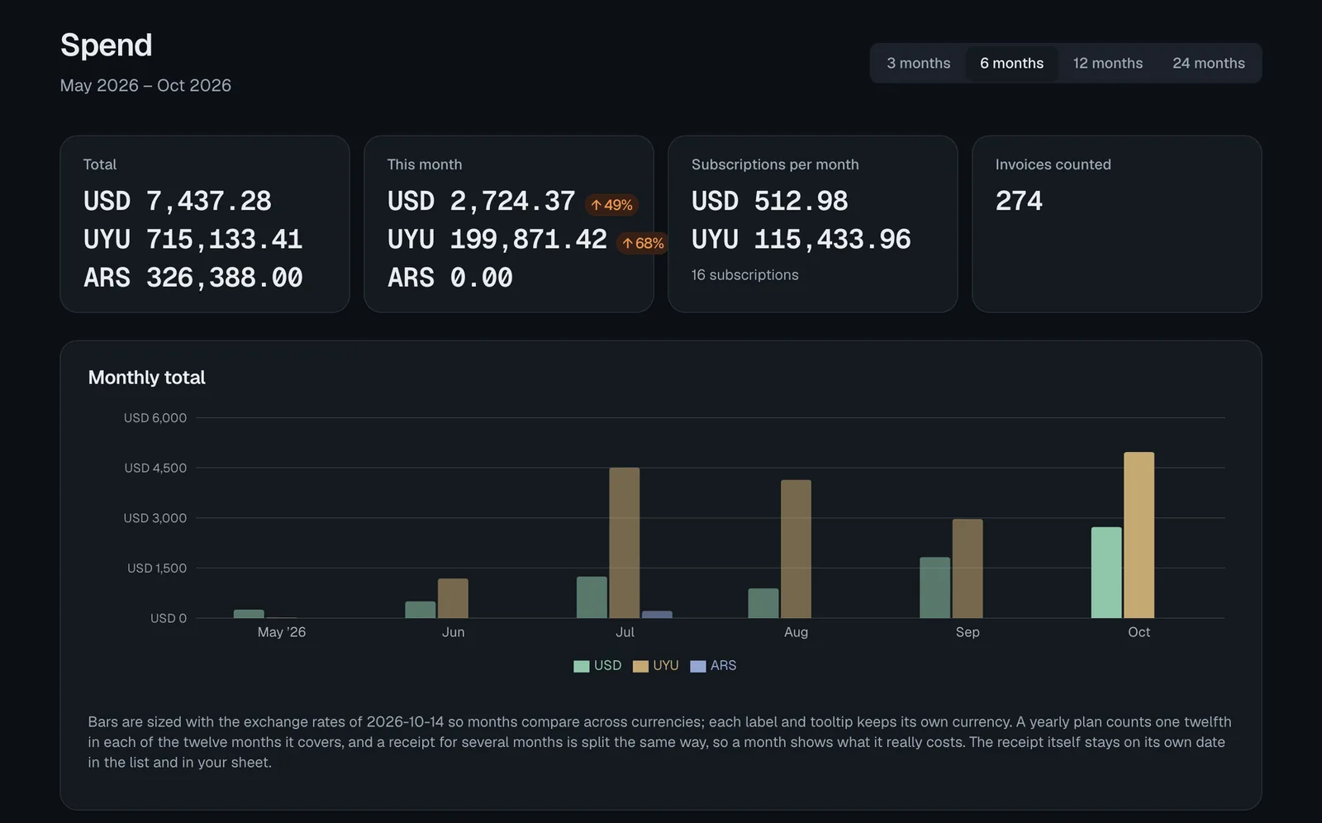Open the Invoices counted card

[x=1116, y=224]
